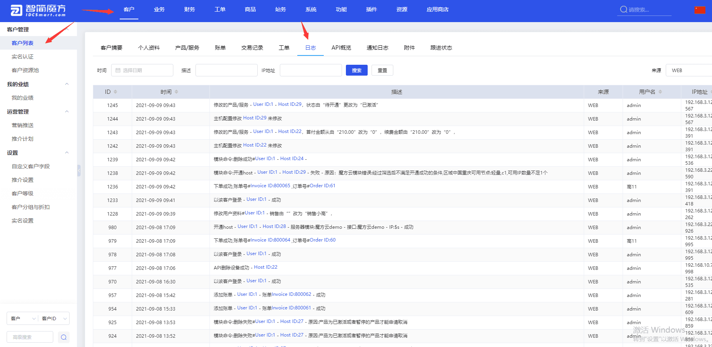Switch to the 产品/服务 tab
712x347 pixels.
pos(187,48)
